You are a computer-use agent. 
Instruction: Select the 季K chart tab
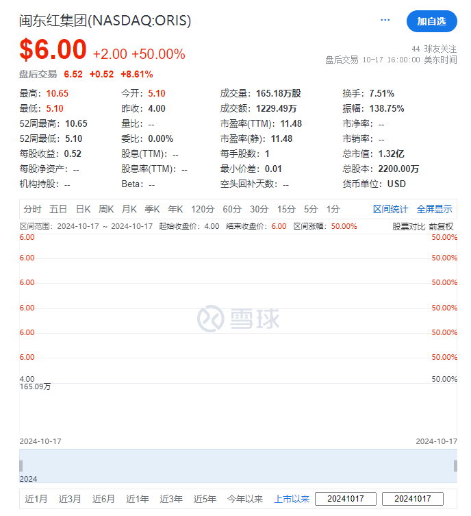[152, 209]
